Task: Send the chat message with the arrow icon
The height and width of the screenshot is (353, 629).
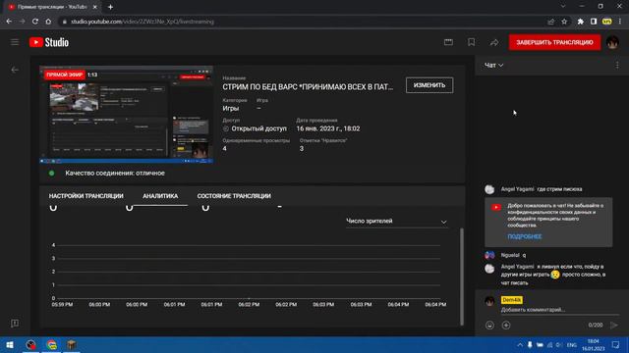Action: pyautogui.click(x=613, y=325)
